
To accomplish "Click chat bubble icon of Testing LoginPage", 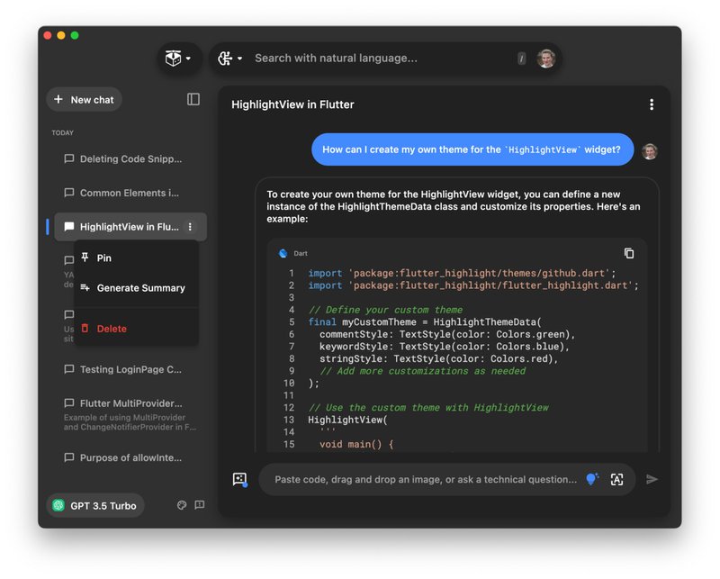I will coord(69,369).
